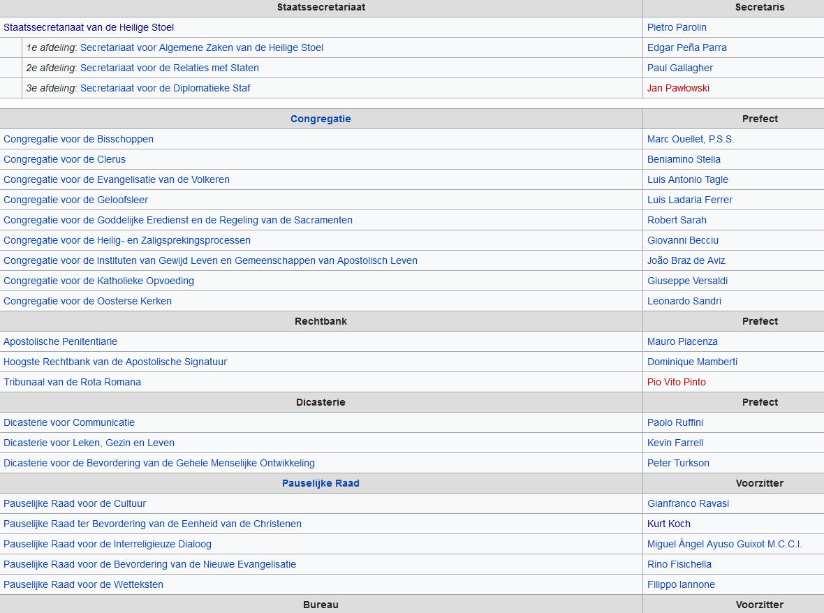Open Pauselijke Raad voor Bevordering van Nieuwe Evangelisatie

(149, 564)
